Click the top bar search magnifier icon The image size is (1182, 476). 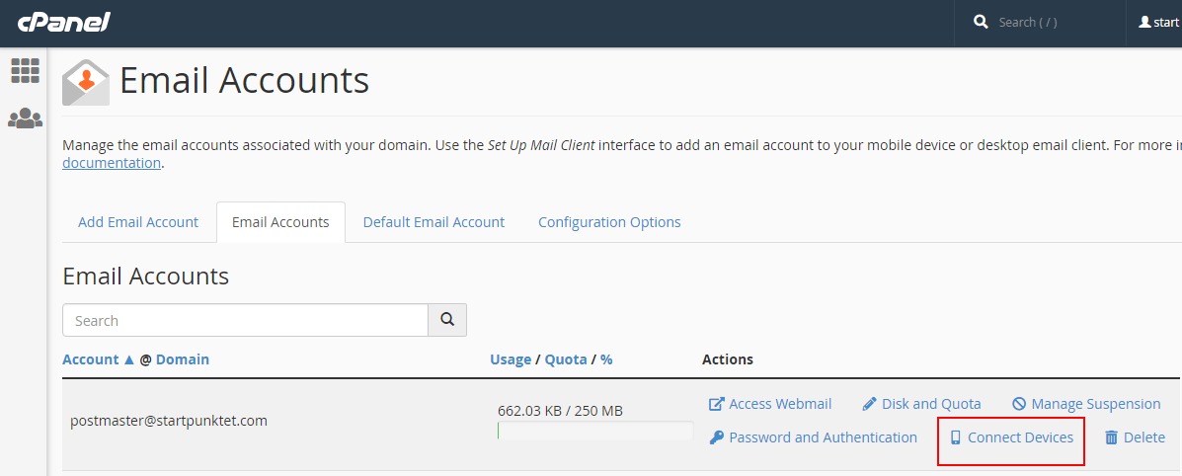981,22
